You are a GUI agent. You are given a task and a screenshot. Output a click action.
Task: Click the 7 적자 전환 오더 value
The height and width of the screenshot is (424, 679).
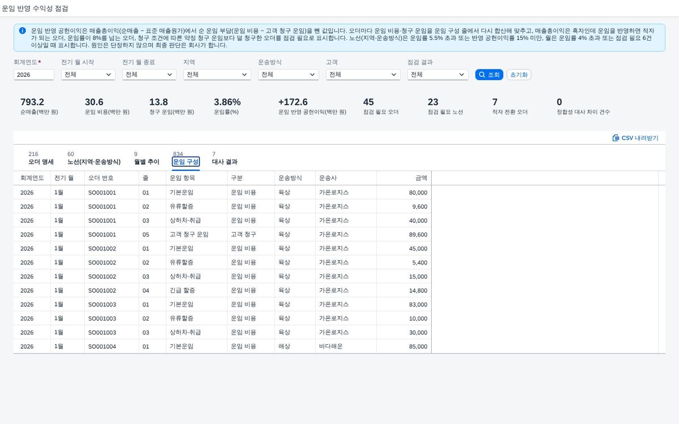click(x=495, y=102)
